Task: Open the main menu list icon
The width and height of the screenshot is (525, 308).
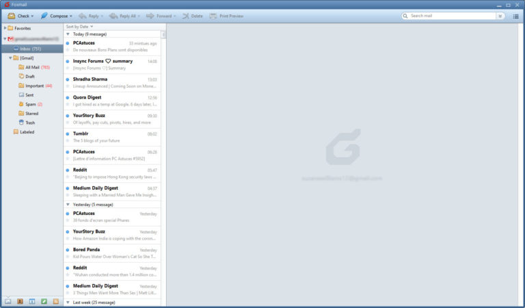Action: (515, 16)
